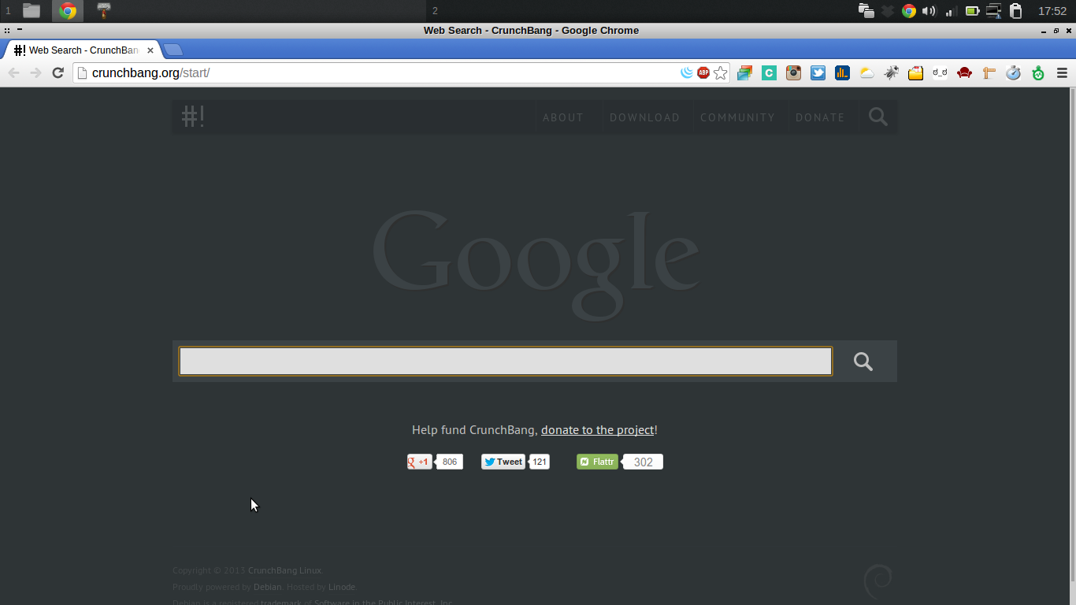Click Chrome launcher in the top panel
Image resolution: width=1076 pixels, height=605 pixels.
68,10
